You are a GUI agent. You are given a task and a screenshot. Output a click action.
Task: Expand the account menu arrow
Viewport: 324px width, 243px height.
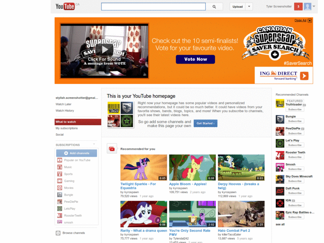pyautogui.click(x=314, y=6)
